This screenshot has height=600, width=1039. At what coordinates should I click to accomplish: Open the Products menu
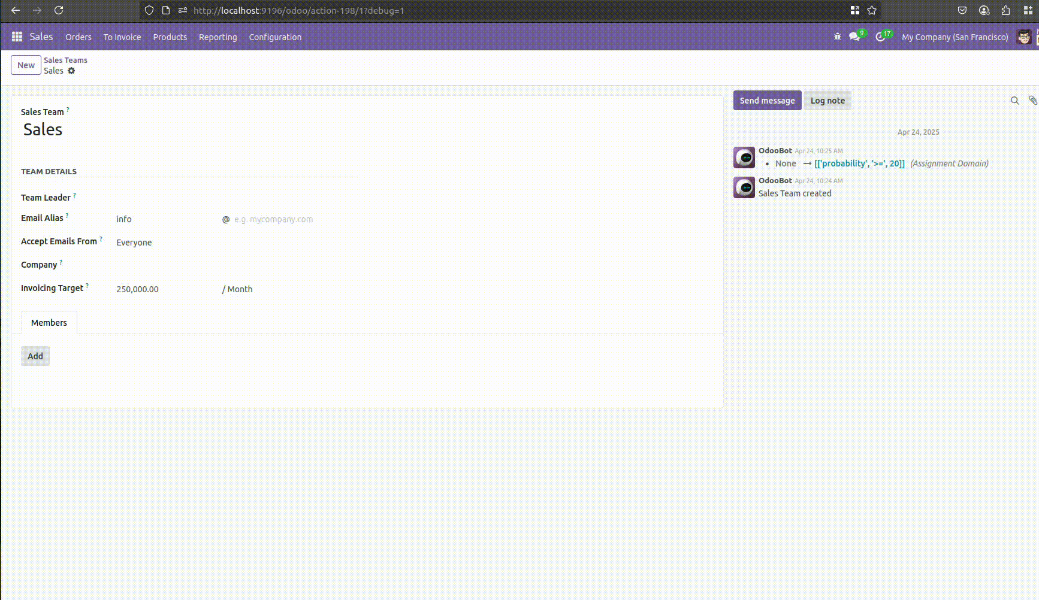[x=170, y=37]
